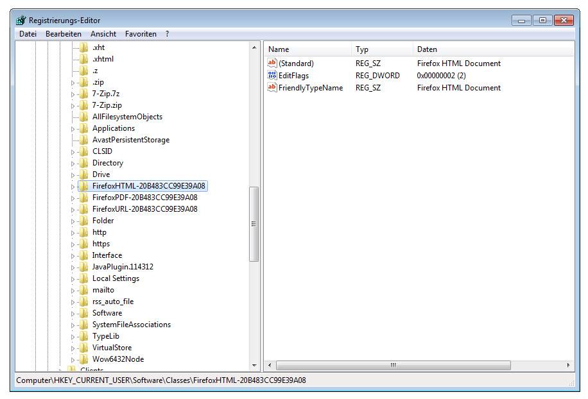Viewport: 588px width, 399px height.
Task: Click the FirefoxPDF-20B483CC99E39A08 folder icon
Action: (83, 198)
